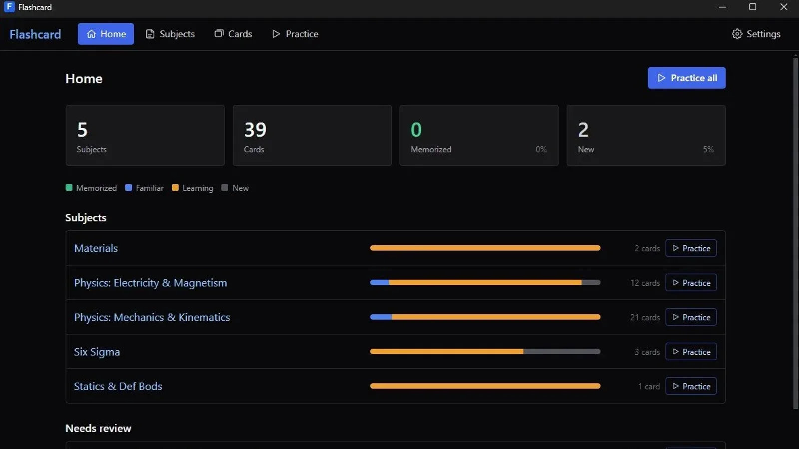799x449 pixels.
Task: Click the vertical scrollbar on the right
Action: 796,233
